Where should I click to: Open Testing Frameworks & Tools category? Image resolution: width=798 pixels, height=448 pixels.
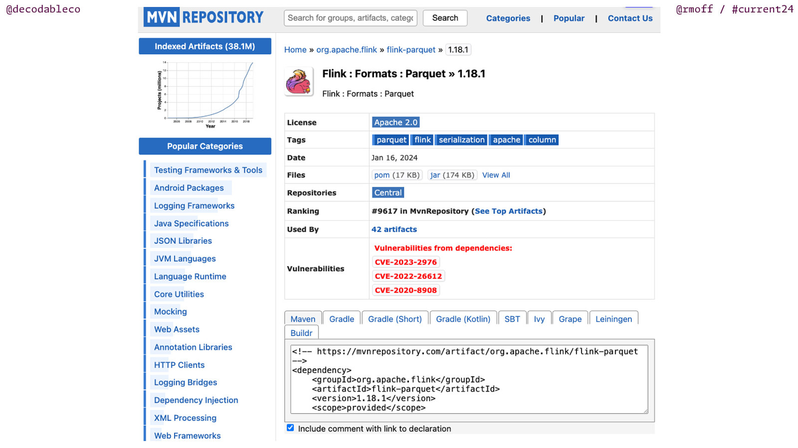click(x=208, y=170)
